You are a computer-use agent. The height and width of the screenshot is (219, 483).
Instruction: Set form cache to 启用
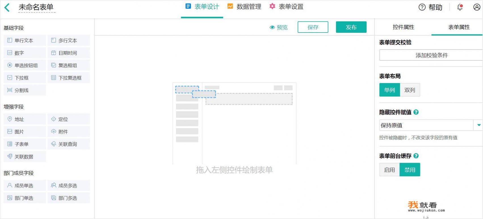tap(389, 170)
